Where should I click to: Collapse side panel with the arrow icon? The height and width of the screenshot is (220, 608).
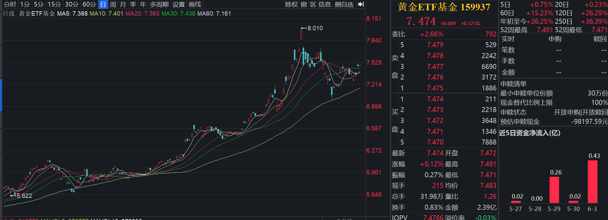[x=361, y=4]
